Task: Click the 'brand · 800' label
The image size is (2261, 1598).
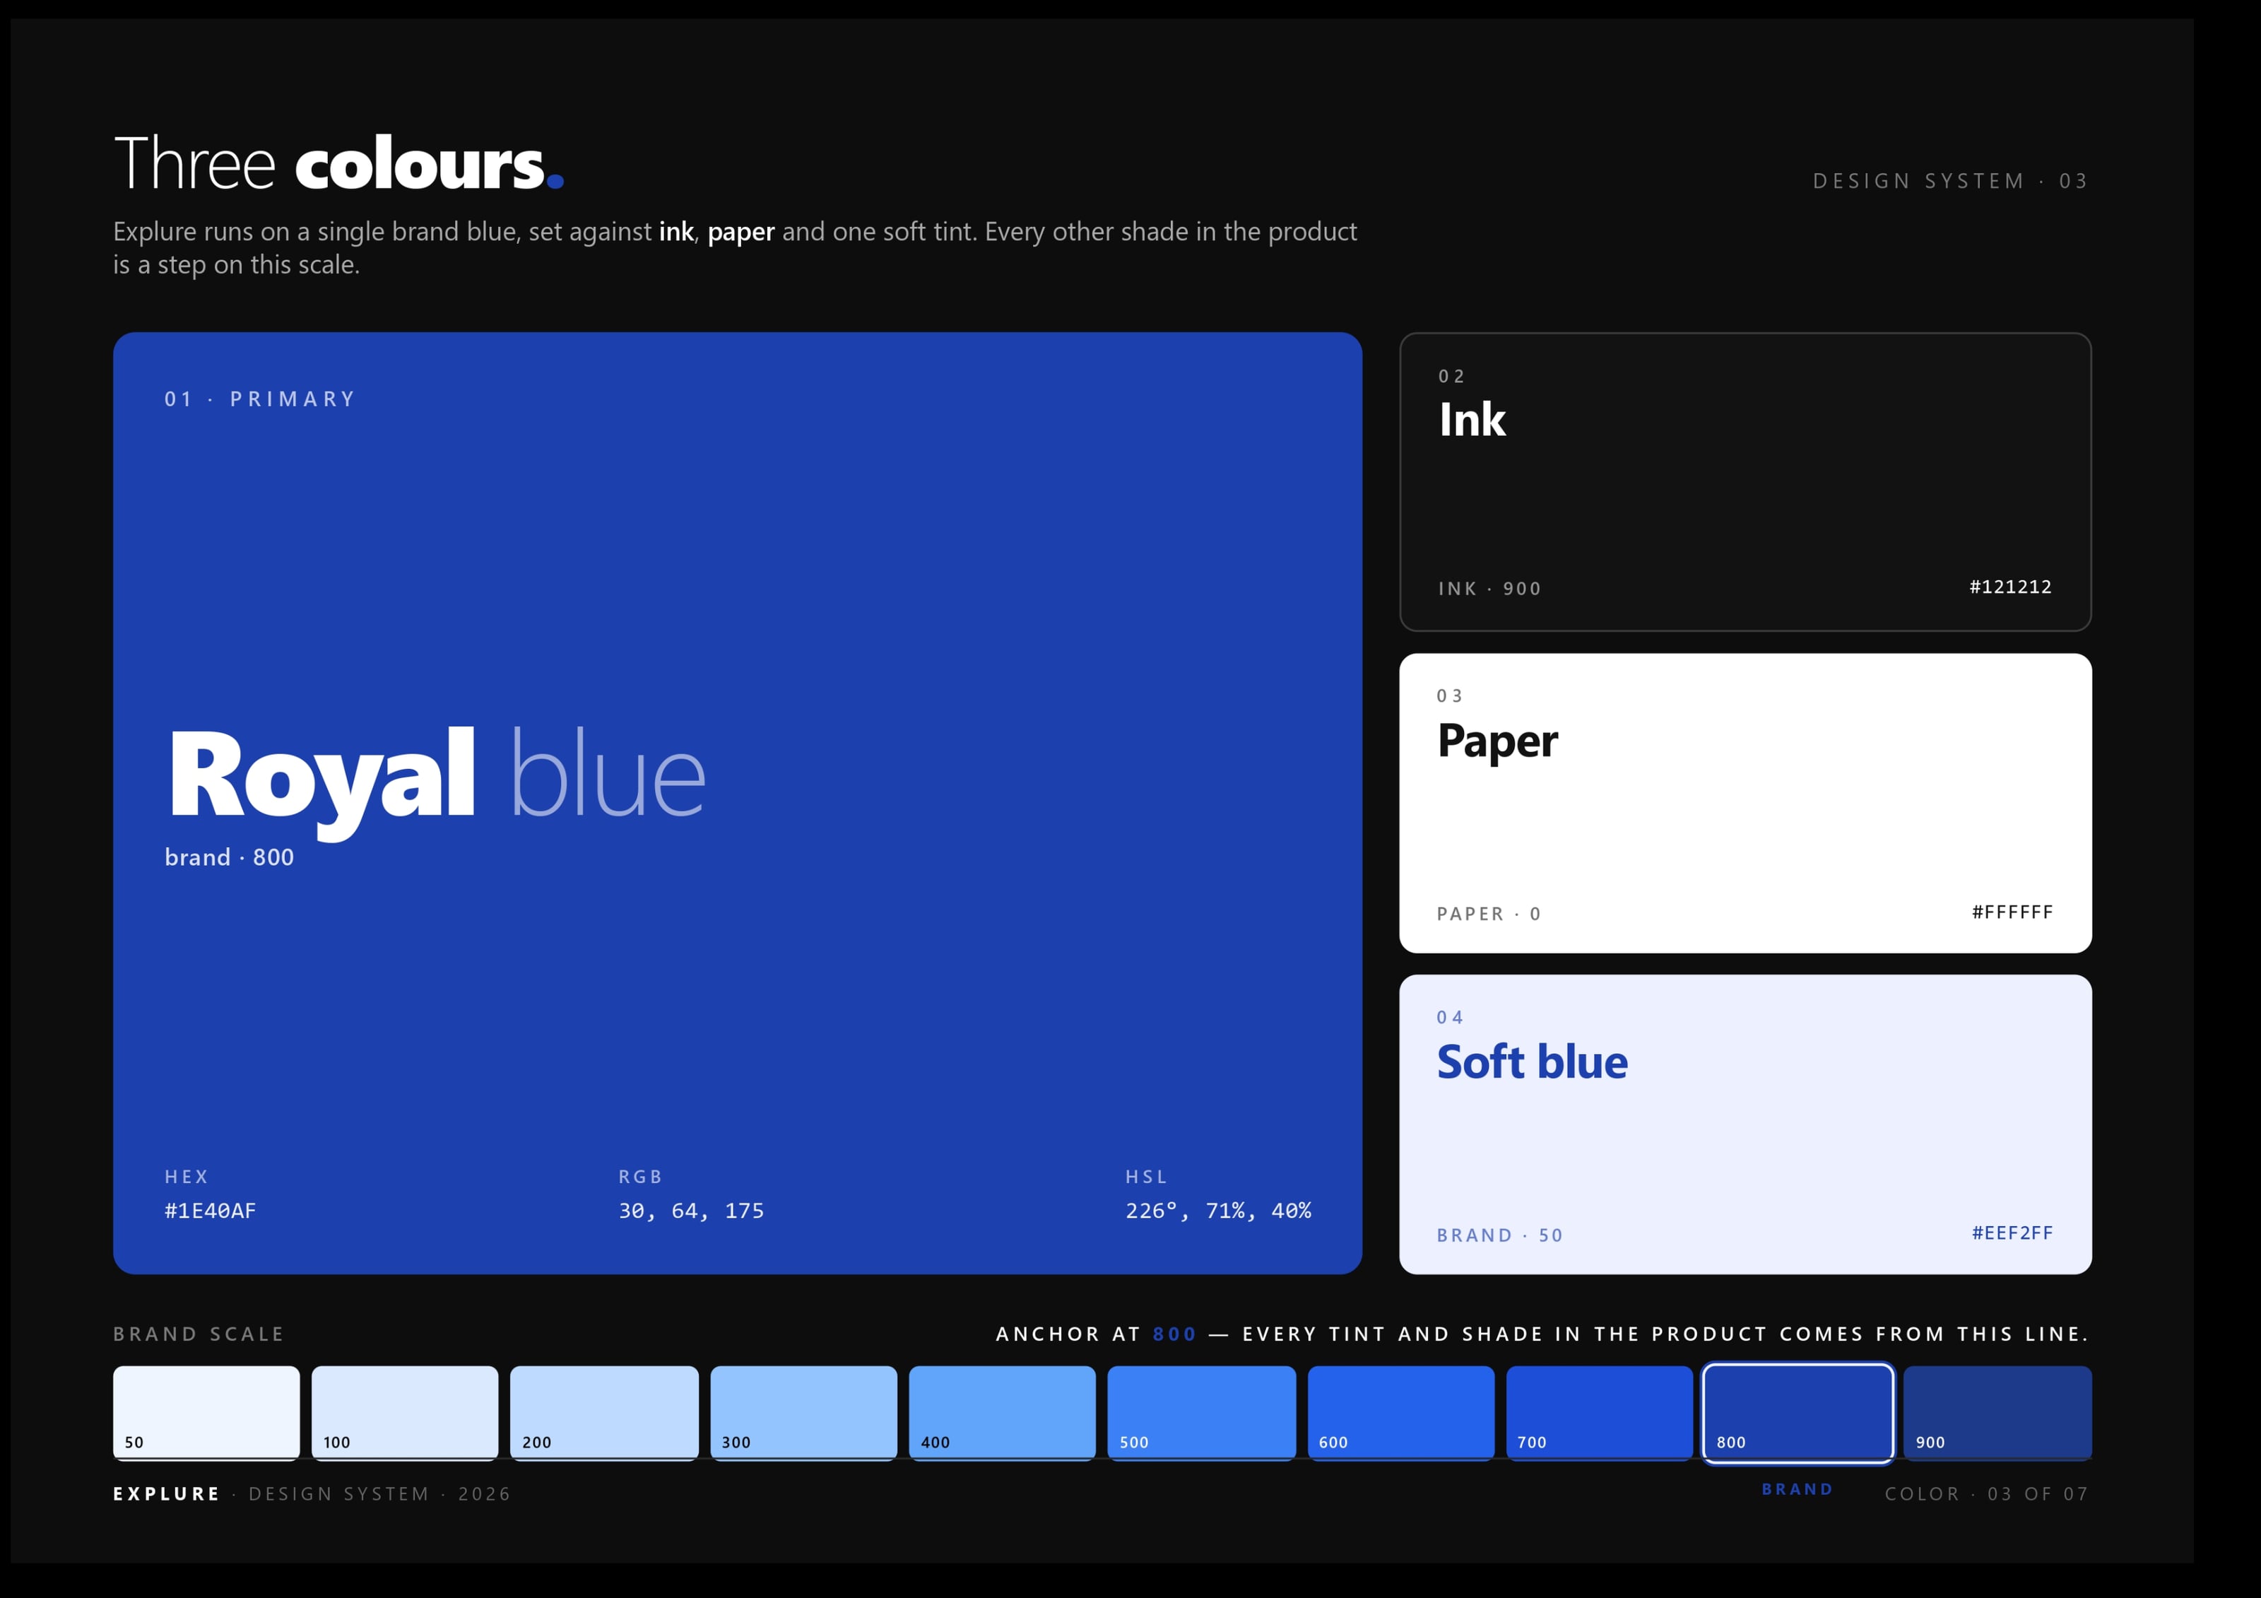Action: 230,857
